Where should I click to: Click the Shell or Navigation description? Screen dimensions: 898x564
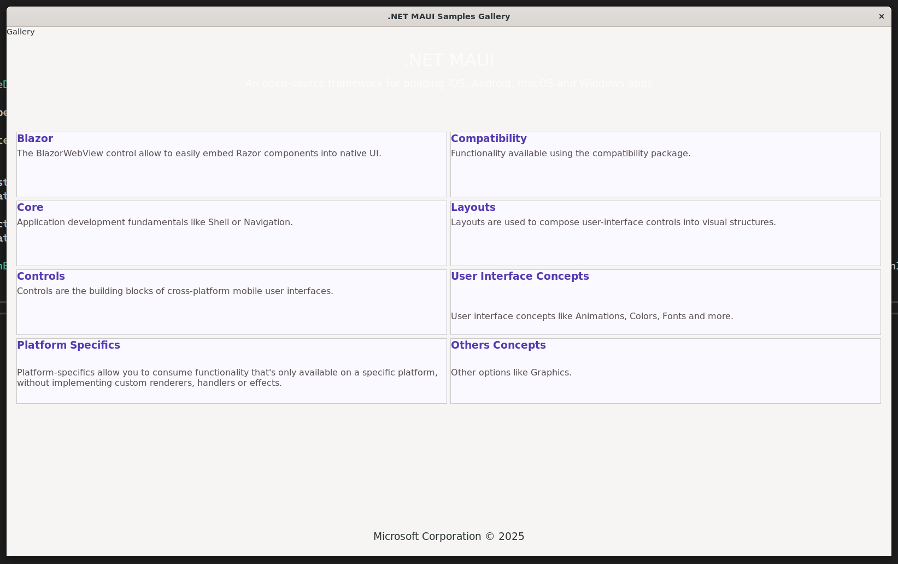(155, 222)
